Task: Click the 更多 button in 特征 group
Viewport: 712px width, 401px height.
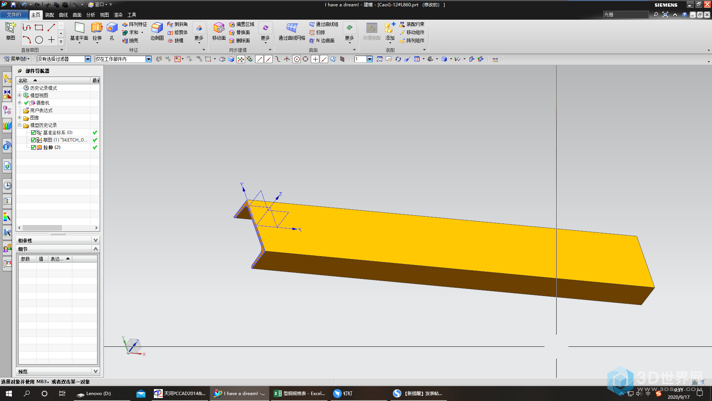Action: click(199, 33)
